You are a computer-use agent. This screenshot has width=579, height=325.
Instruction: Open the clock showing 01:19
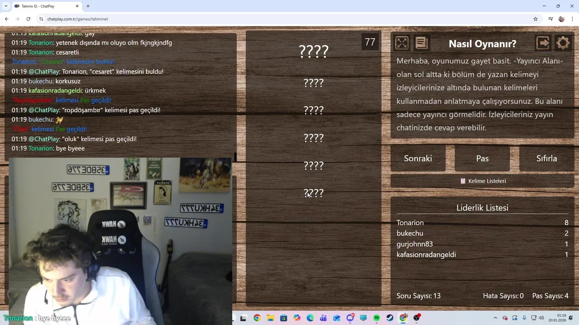pos(557,318)
